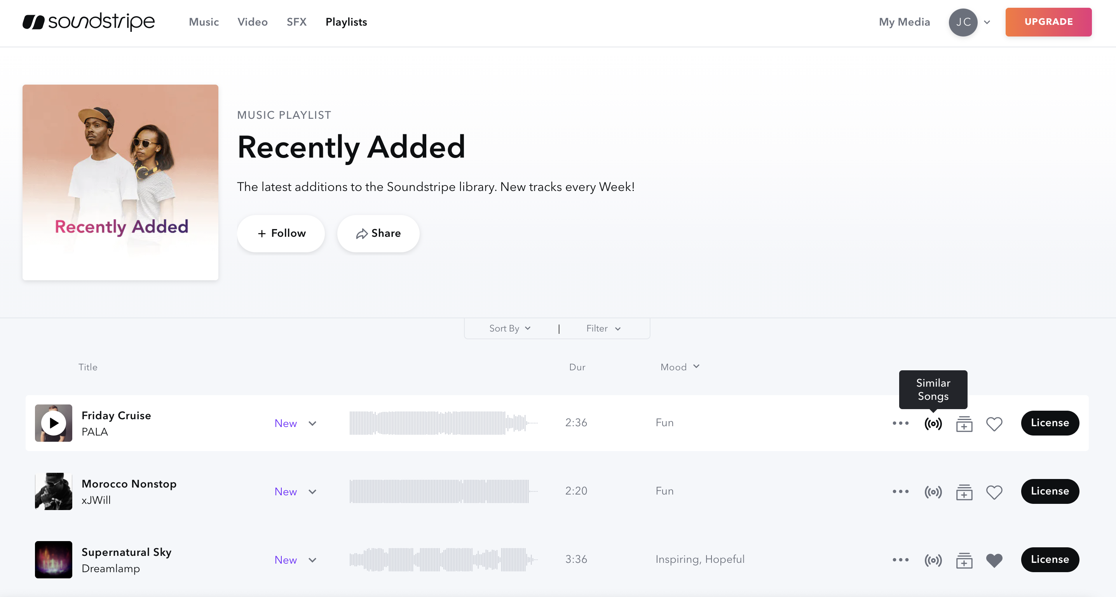Follow the Recently Added playlist
Image resolution: width=1116 pixels, height=597 pixels.
281,233
